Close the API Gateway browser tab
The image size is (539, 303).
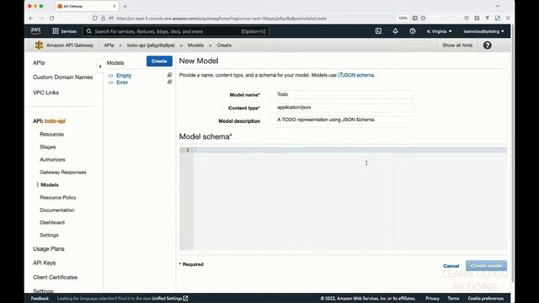[115, 6]
